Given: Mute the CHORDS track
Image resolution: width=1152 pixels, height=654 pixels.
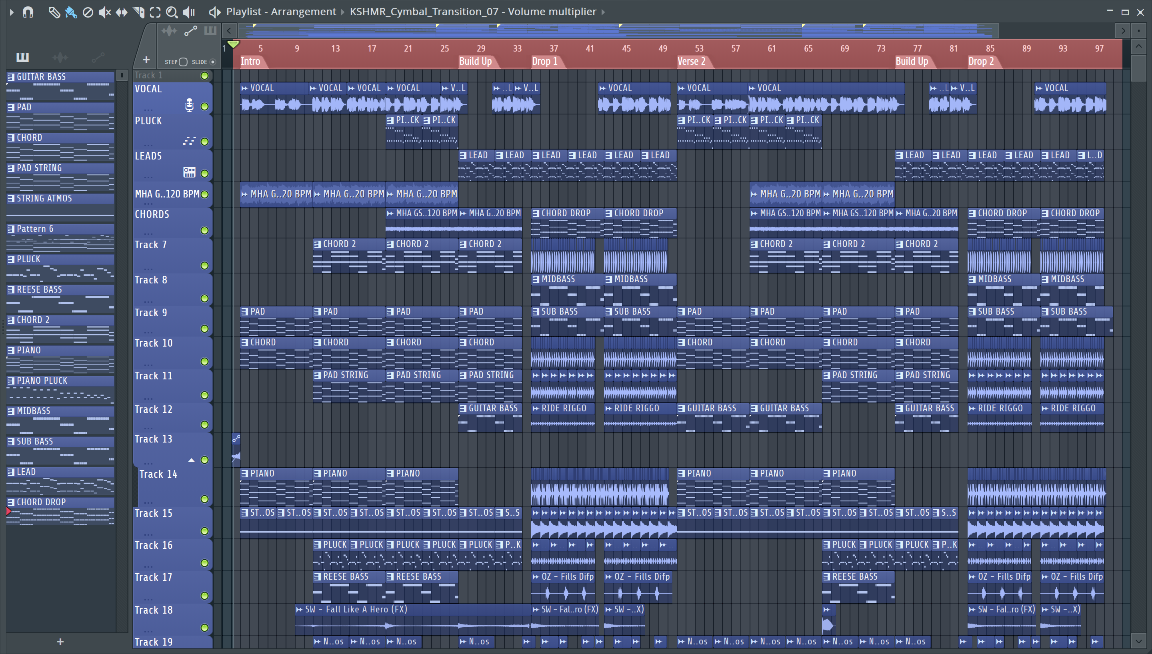Looking at the screenshot, I should 204,230.
